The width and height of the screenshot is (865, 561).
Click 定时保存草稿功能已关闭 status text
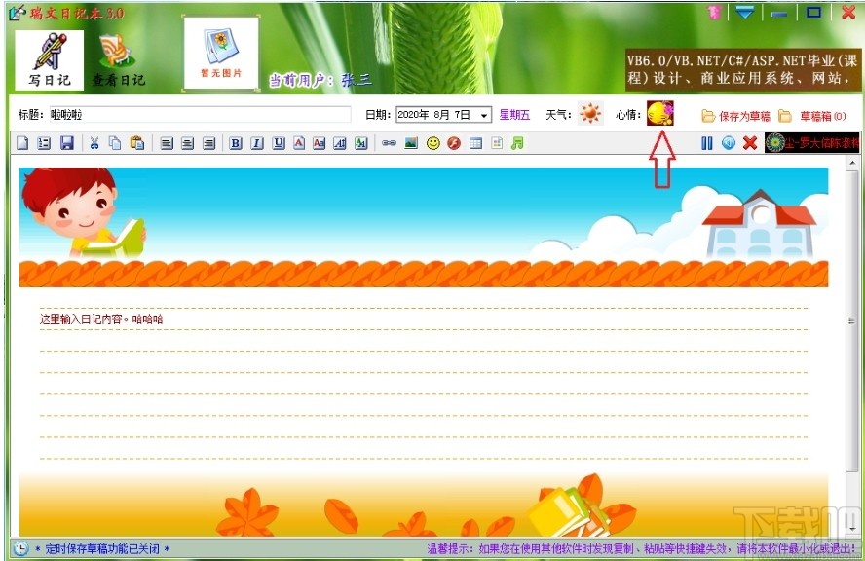(102, 549)
